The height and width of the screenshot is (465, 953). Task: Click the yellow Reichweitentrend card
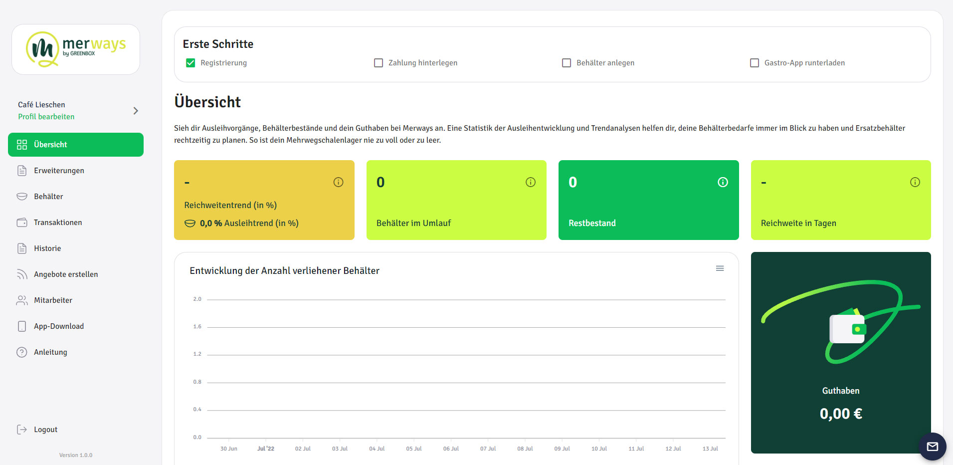(x=264, y=200)
